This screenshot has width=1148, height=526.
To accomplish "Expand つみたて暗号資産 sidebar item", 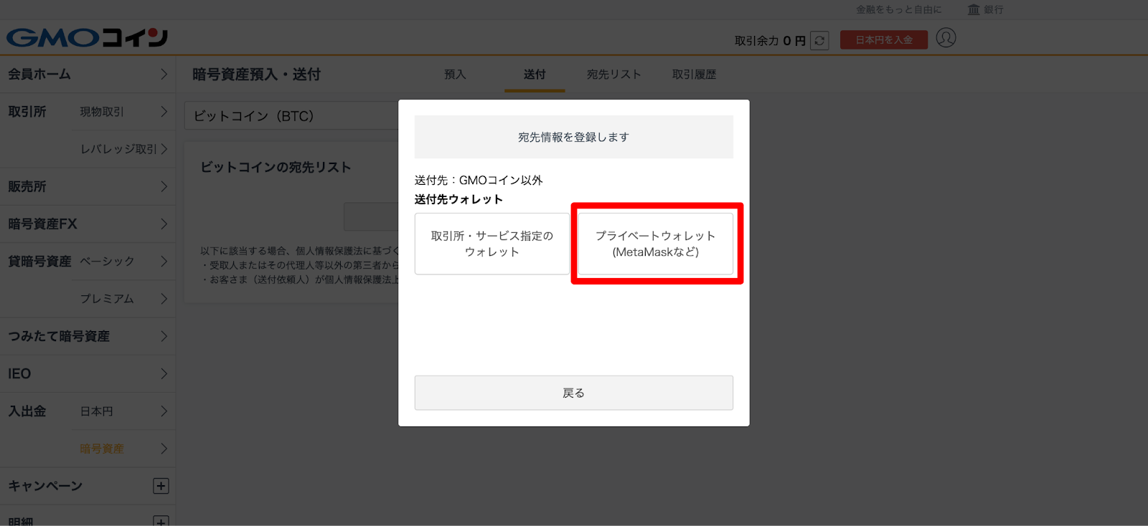I will tap(88, 336).
